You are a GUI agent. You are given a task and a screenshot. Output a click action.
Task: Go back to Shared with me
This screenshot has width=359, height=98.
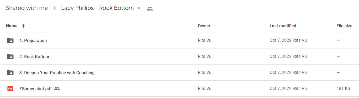coord(27,8)
